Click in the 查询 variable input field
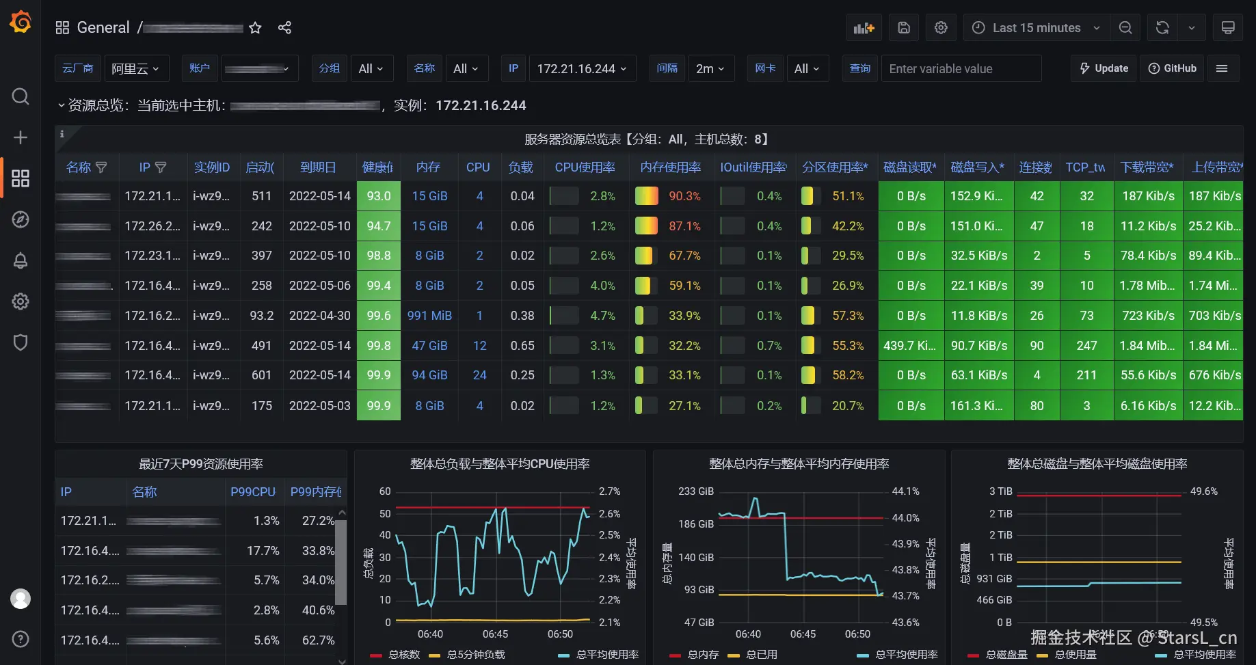 961,68
